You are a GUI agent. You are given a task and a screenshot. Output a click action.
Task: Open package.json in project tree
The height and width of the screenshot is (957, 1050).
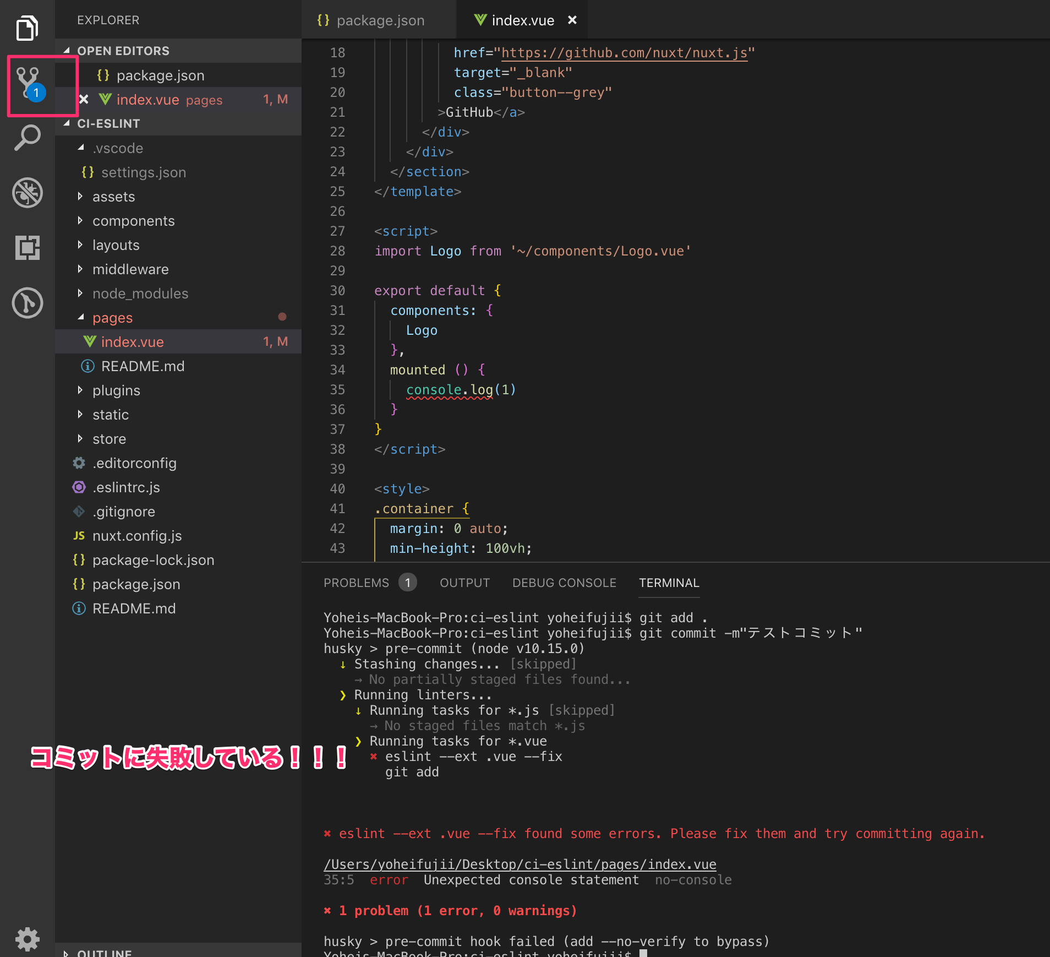(178, 584)
